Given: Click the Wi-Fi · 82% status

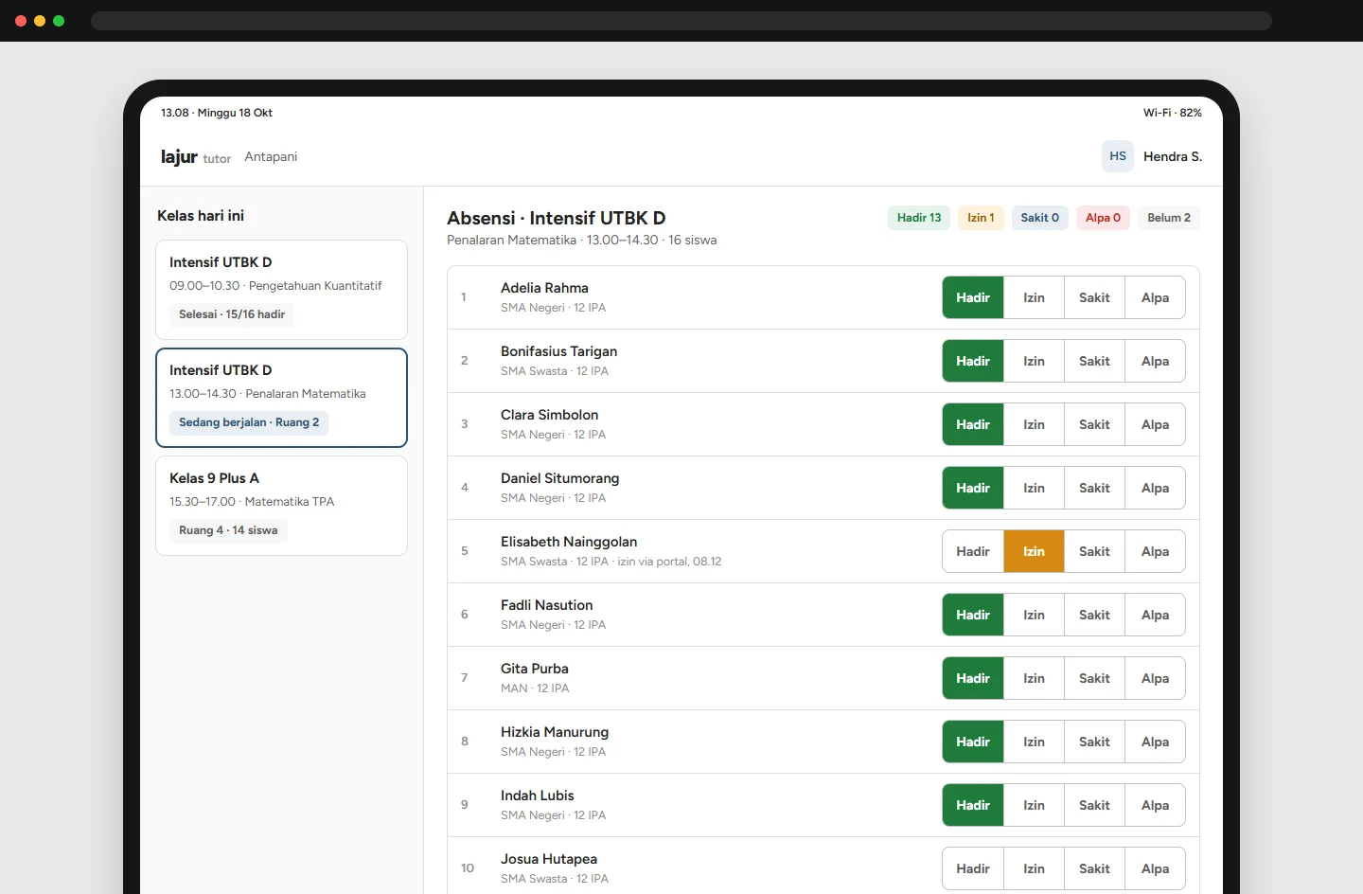Looking at the screenshot, I should pos(1172,113).
